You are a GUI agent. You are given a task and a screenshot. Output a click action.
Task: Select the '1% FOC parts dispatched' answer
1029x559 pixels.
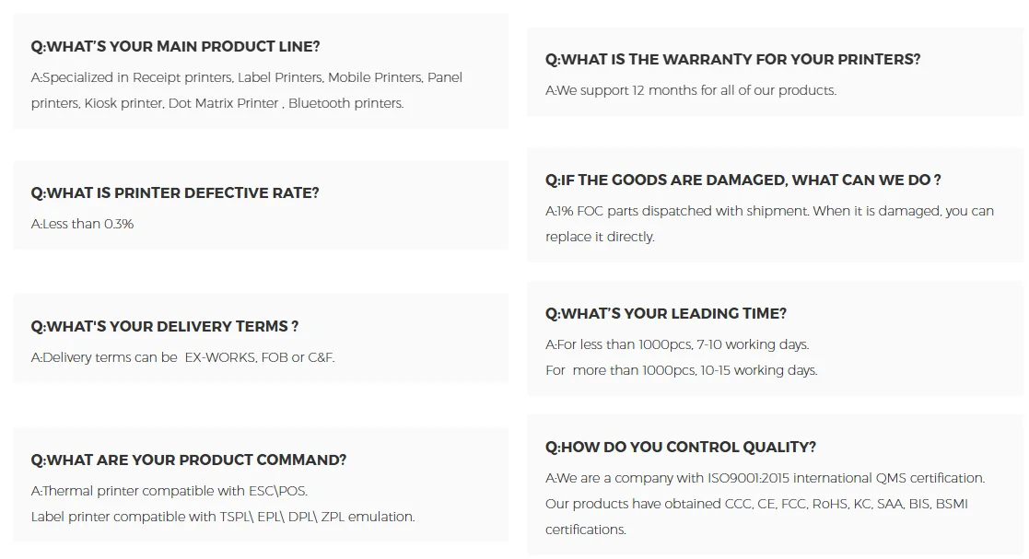769,224
